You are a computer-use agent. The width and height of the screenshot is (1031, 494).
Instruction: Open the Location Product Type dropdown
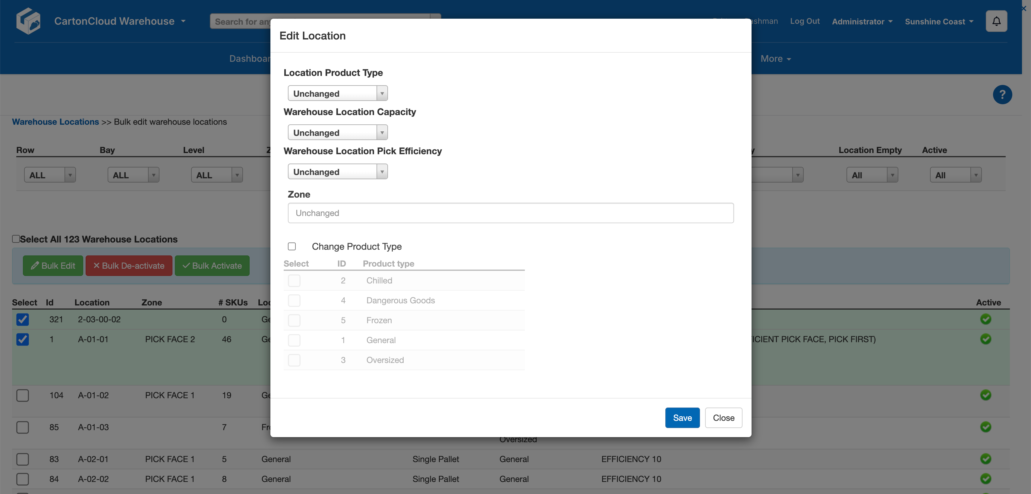click(x=337, y=93)
